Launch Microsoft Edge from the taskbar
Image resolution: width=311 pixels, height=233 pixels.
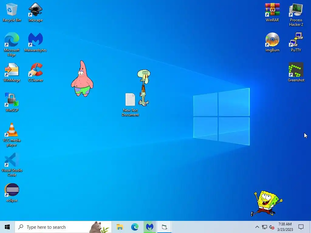coord(135,227)
